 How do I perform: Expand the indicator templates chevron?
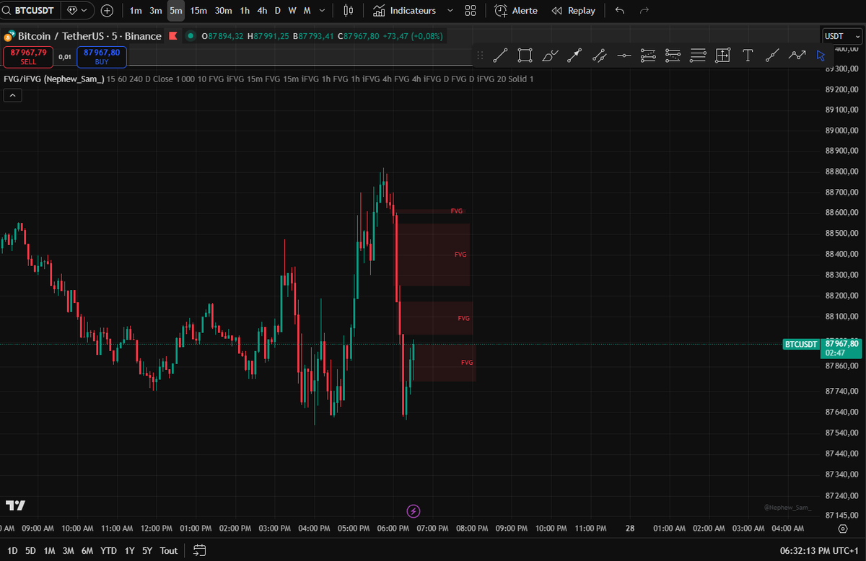coord(450,11)
